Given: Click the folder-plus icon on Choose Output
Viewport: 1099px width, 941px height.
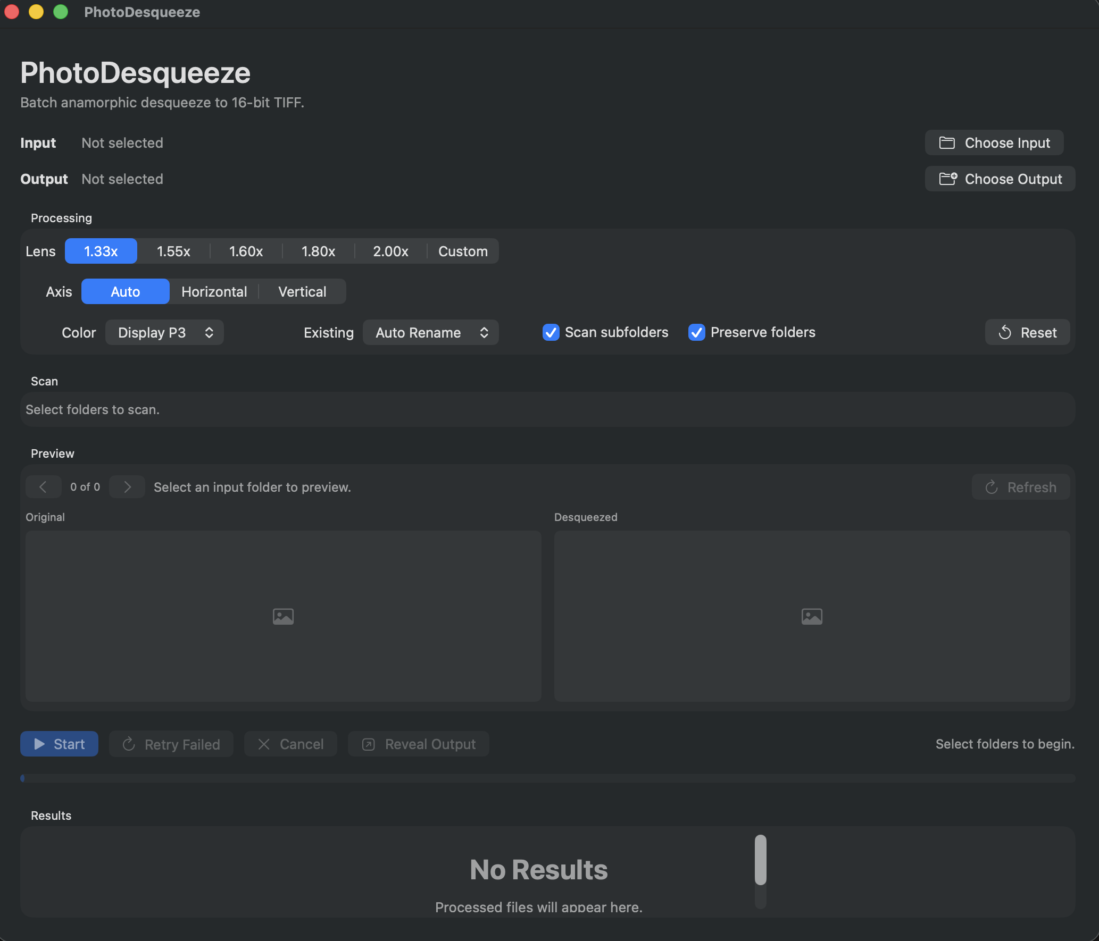Looking at the screenshot, I should tap(948, 179).
